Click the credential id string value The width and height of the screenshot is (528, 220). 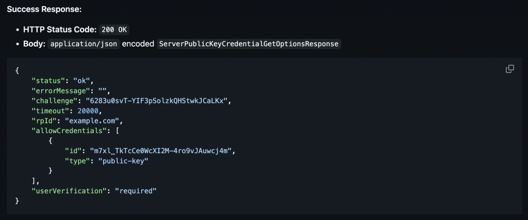pyautogui.click(x=161, y=151)
